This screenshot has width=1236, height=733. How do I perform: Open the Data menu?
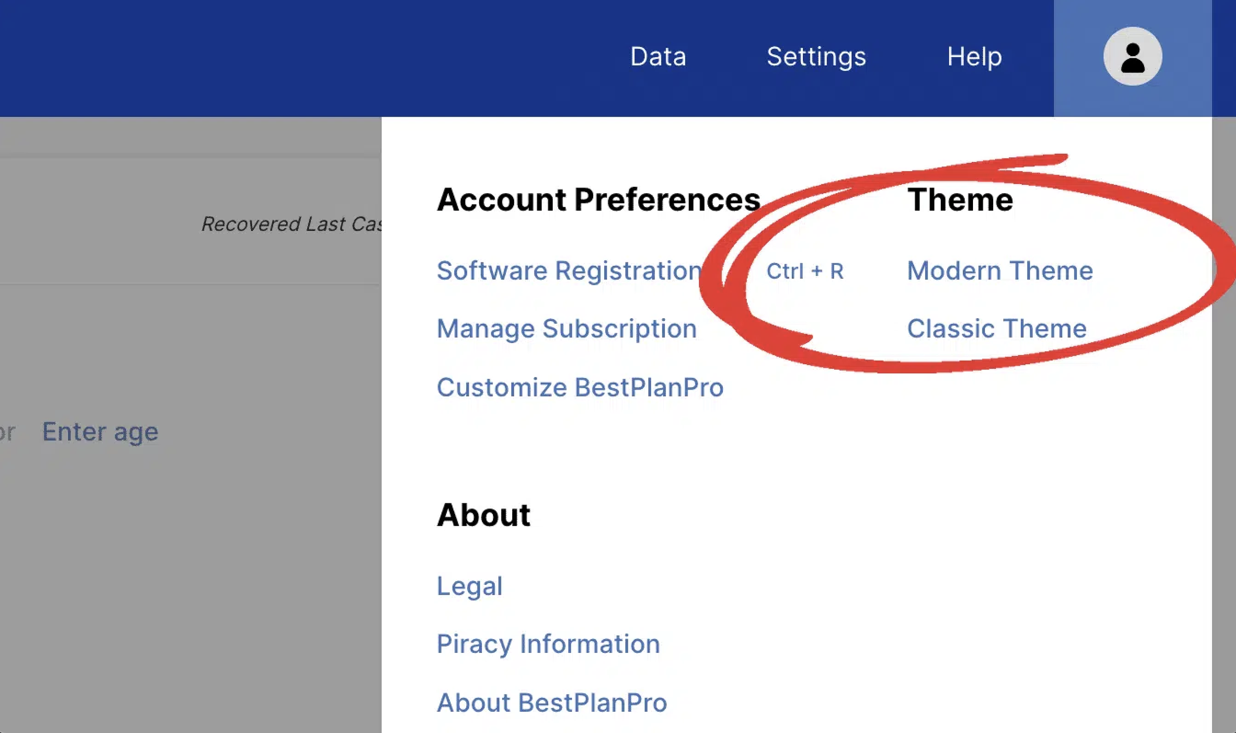click(x=658, y=56)
